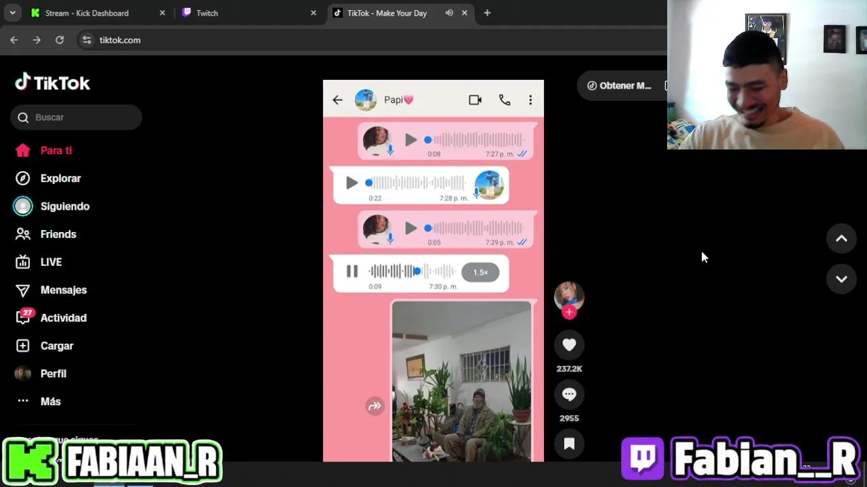867x487 pixels.
Task: Click the browser forward arrow
Action: click(37, 40)
